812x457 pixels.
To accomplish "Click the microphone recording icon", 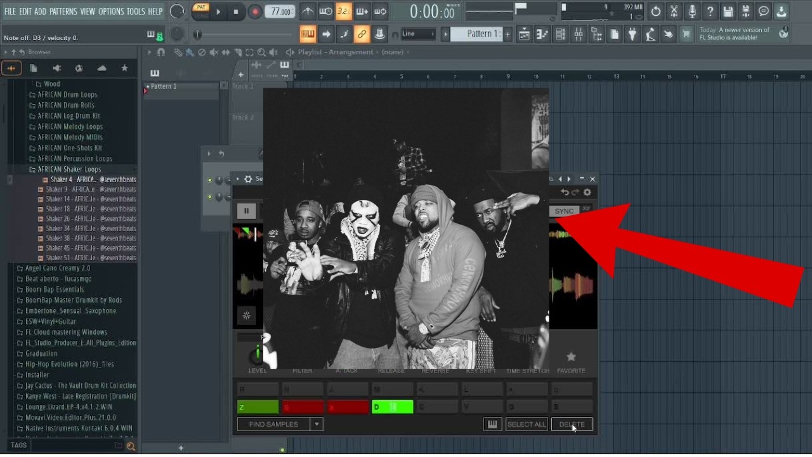I will click(692, 11).
